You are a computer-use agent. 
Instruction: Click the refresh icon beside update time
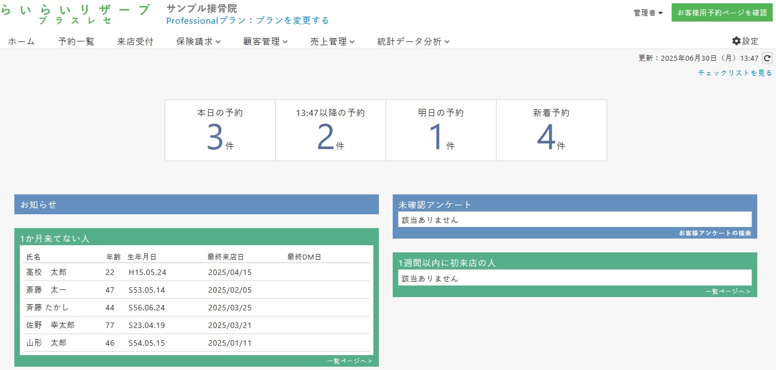[x=767, y=58]
